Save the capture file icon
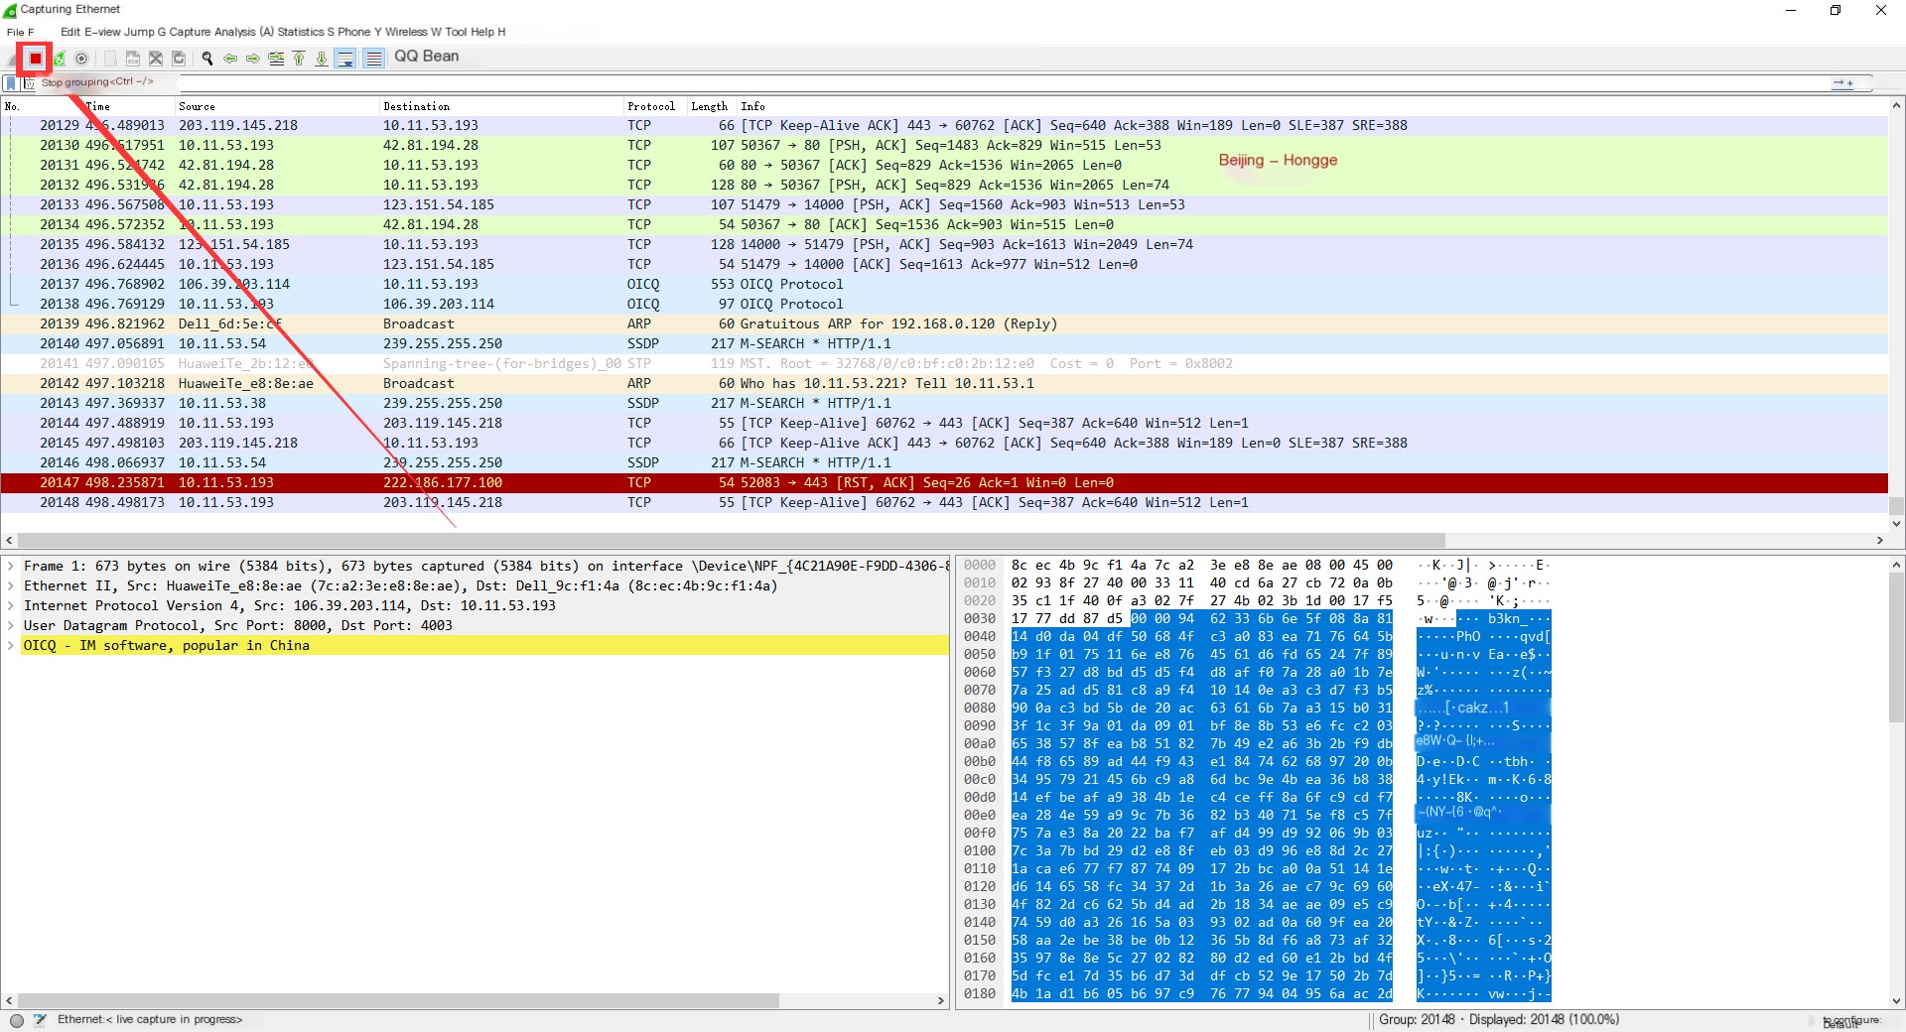Screen dimensions: 1906x1032 tap(133, 59)
